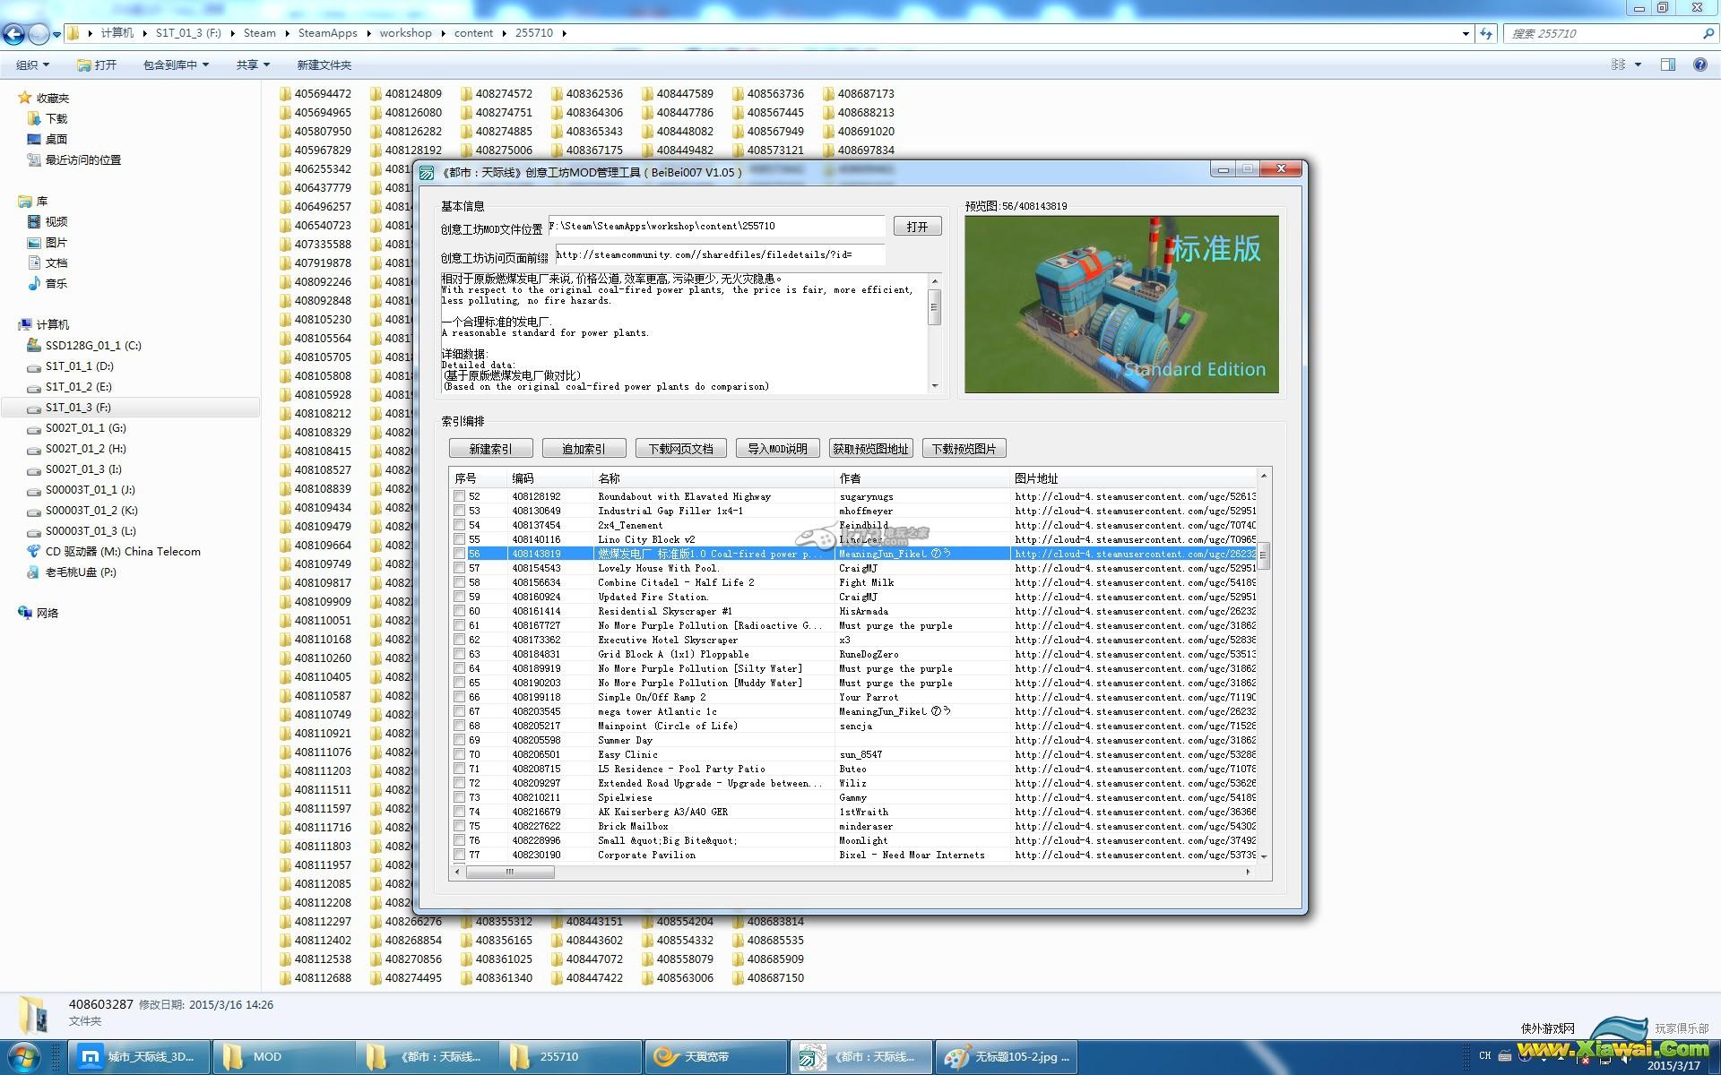The height and width of the screenshot is (1075, 1721).
Task: Open the 包含到库中 dropdown menu
Action: (177, 64)
